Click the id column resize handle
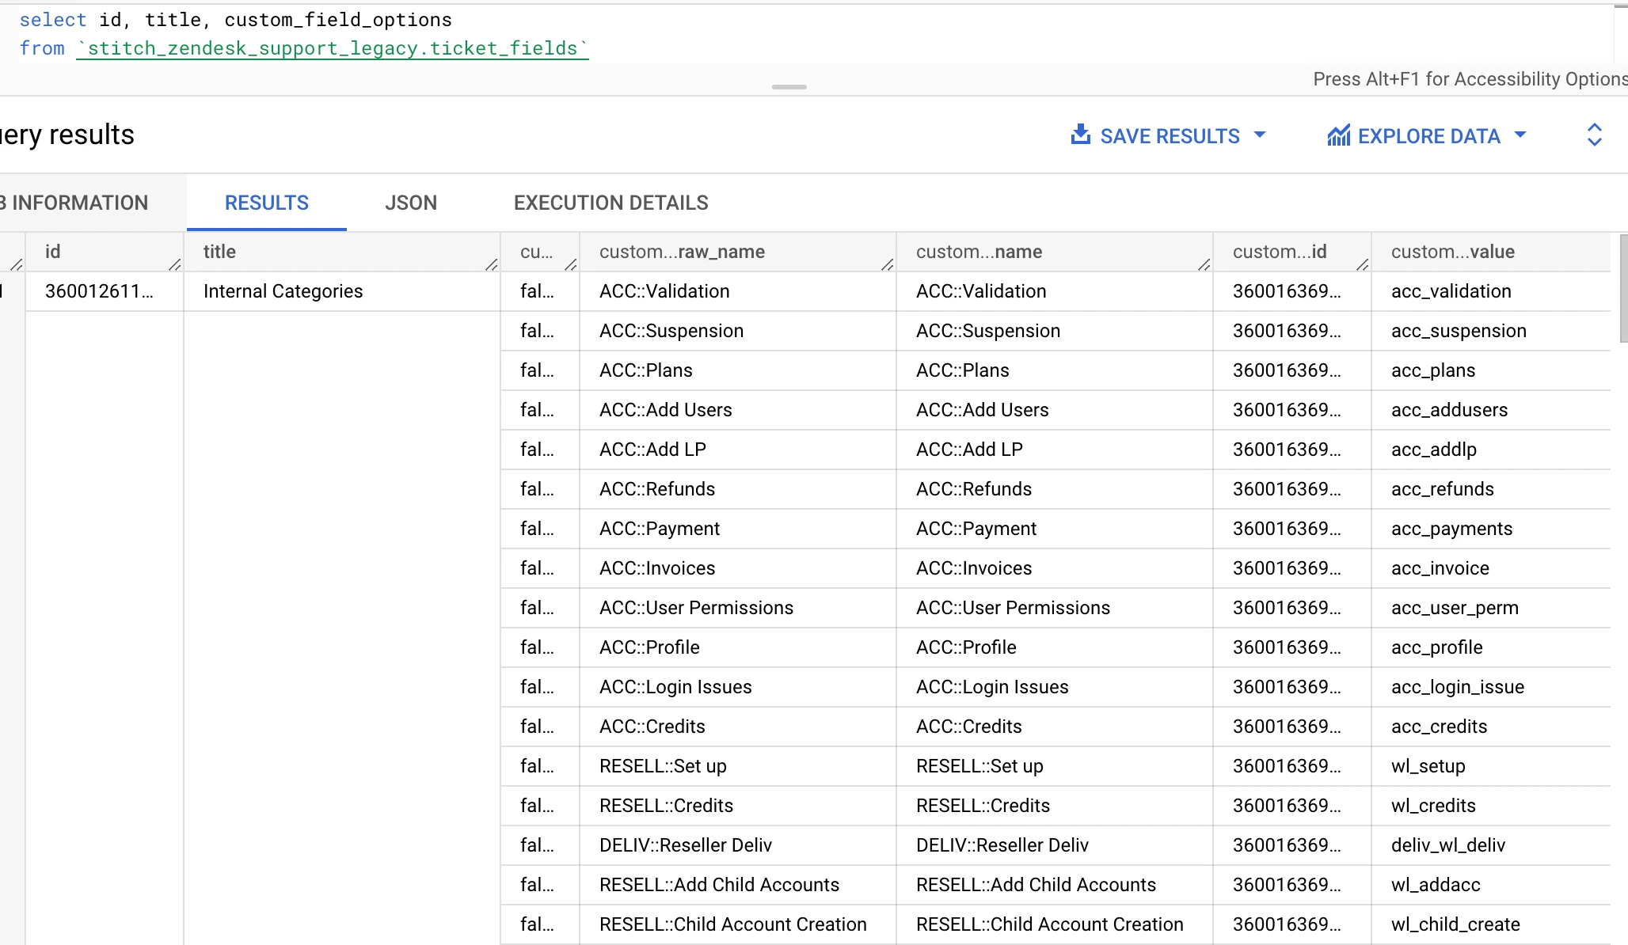This screenshot has height=945, width=1628. [175, 264]
